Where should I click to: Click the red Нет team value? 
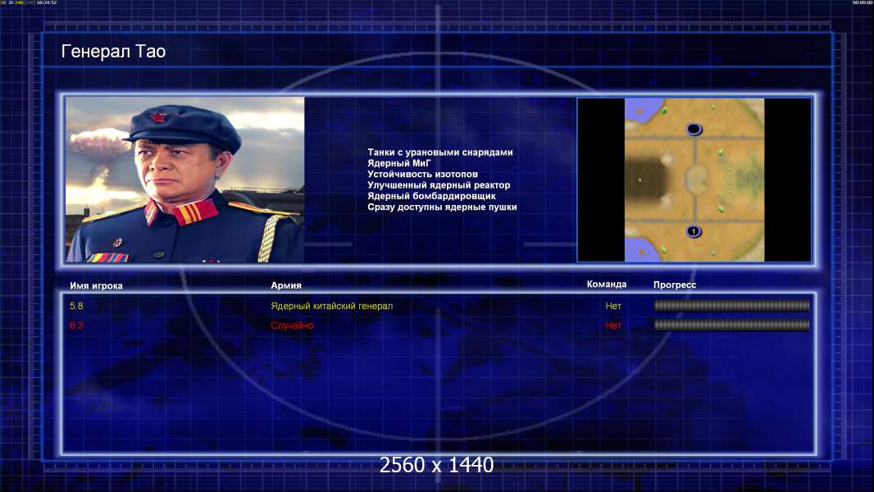click(x=613, y=326)
